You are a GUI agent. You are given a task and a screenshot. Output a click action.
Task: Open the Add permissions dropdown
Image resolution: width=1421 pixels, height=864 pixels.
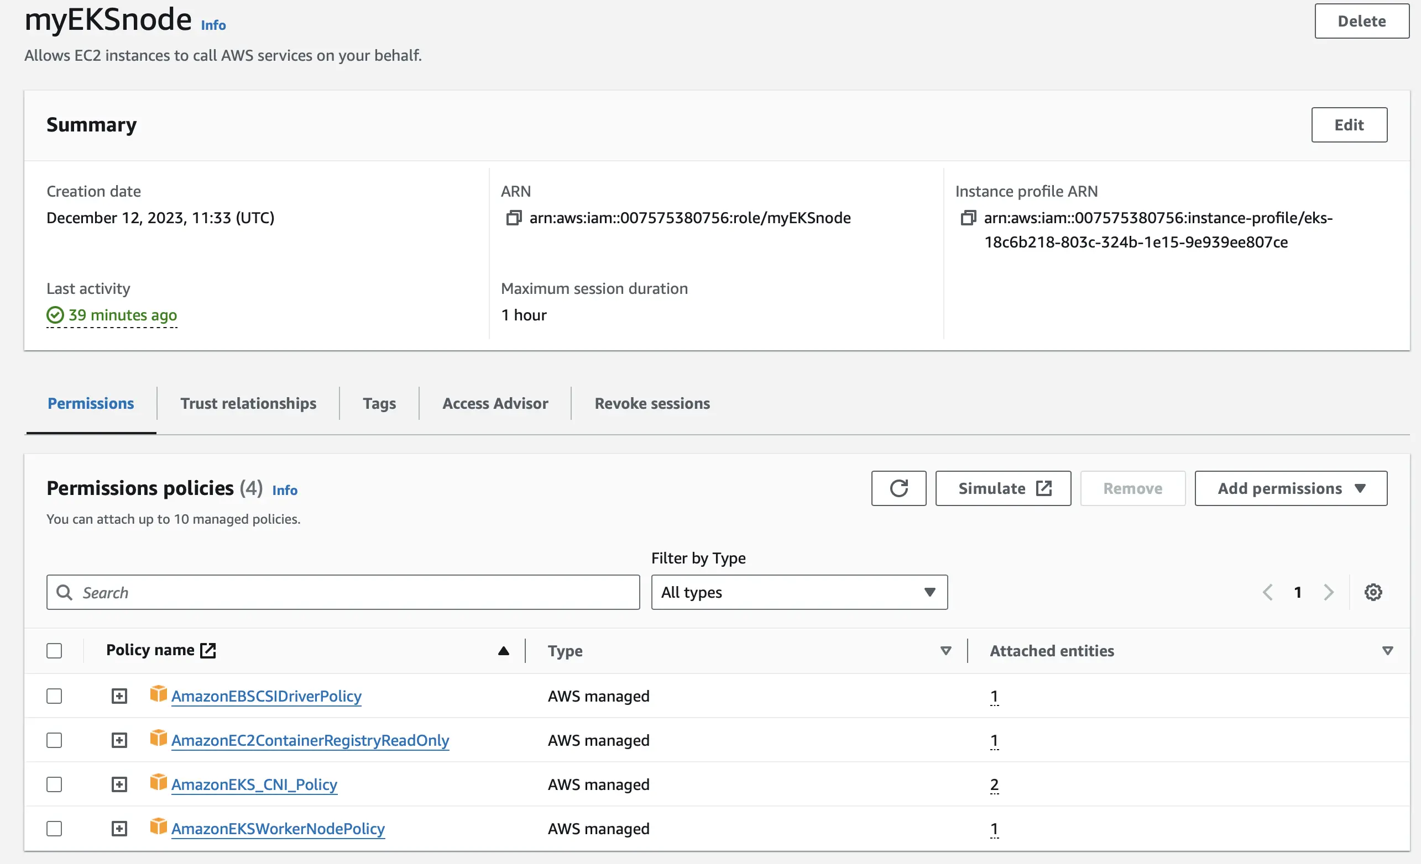[1291, 488]
